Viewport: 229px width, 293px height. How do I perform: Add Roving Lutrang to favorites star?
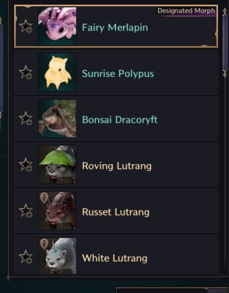coord(26,164)
